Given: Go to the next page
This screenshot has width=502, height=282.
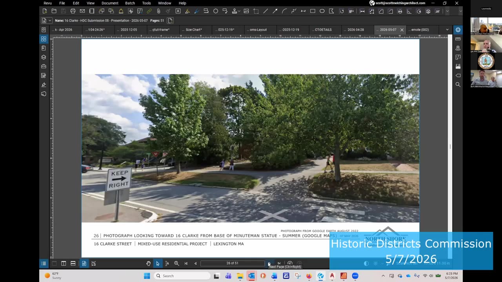Looking at the screenshot, I should click(269, 264).
